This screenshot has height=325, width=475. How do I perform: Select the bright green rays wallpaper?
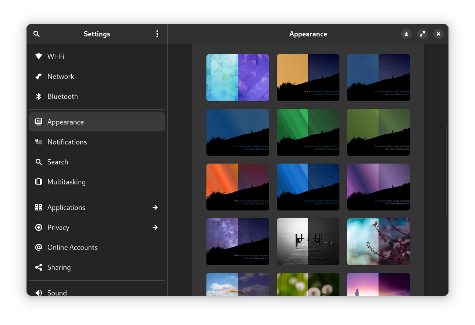(x=308, y=132)
